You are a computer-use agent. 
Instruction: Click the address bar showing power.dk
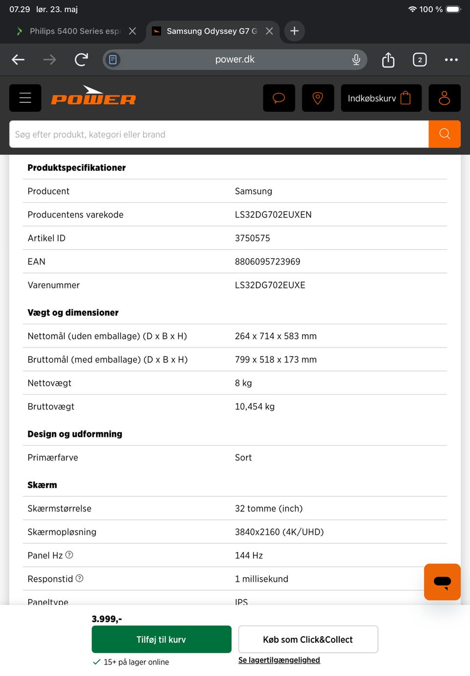point(235,60)
